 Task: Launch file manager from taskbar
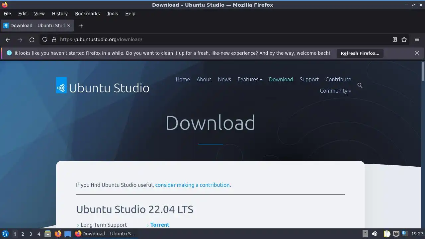[x=48, y=234]
